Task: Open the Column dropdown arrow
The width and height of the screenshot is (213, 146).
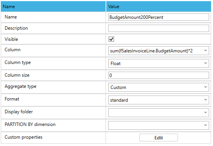Action: pos(205,50)
